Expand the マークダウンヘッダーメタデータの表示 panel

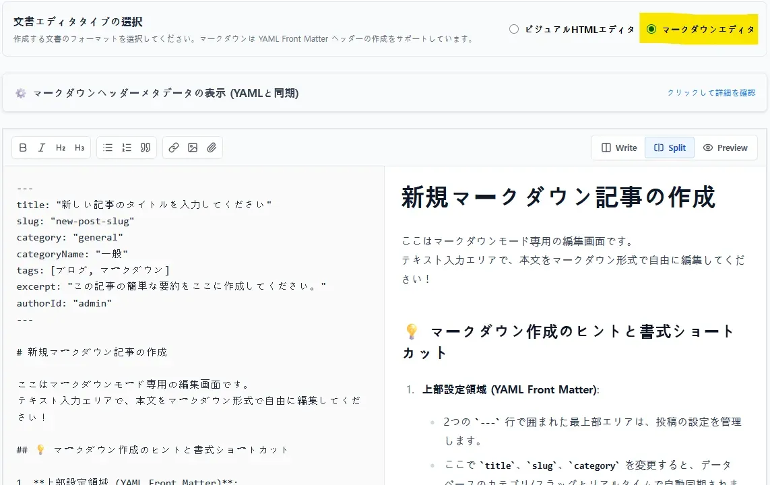385,93
